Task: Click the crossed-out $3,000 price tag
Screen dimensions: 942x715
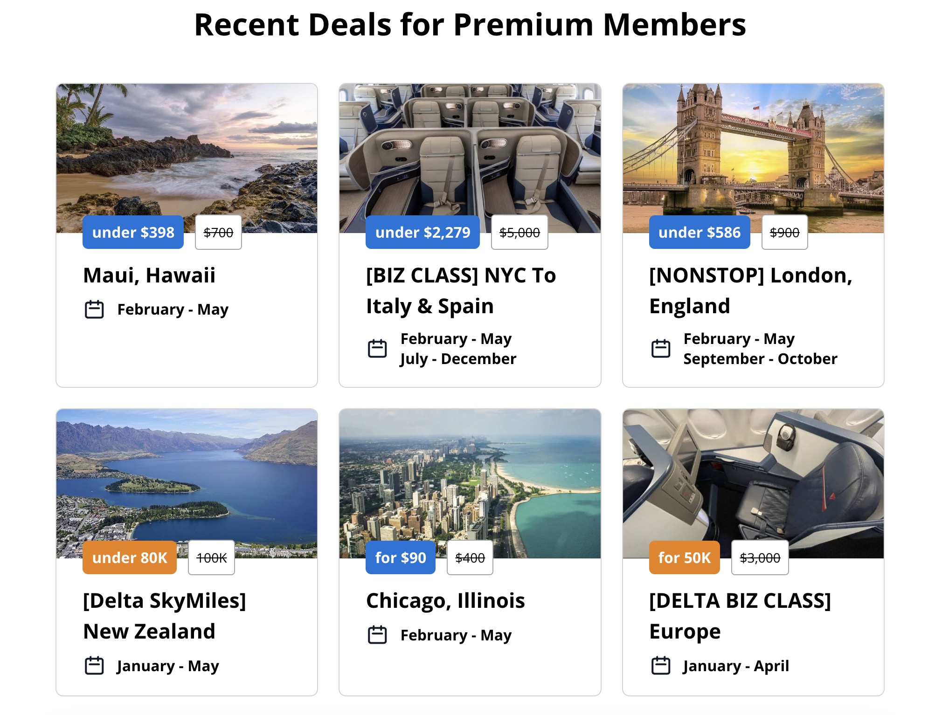Action: pyautogui.click(x=759, y=557)
